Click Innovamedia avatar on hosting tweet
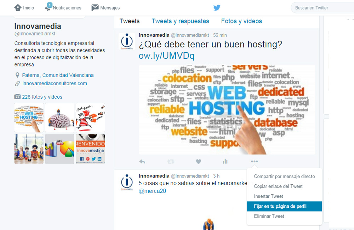This screenshot has height=230, width=354. point(127,41)
